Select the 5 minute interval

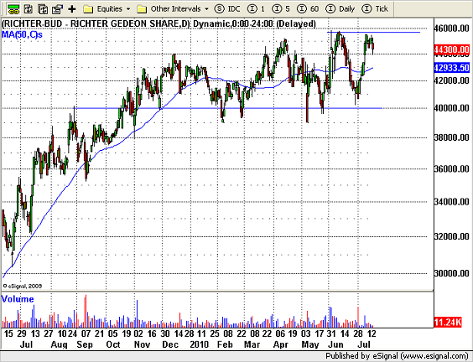coord(281,9)
